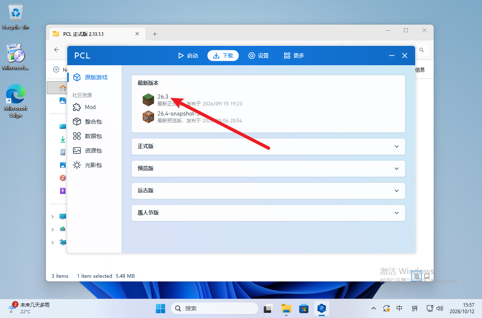The width and height of the screenshot is (482, 318).
Task: Open Microsoft Edge desktop shortcut
Action: click(15, 101)
